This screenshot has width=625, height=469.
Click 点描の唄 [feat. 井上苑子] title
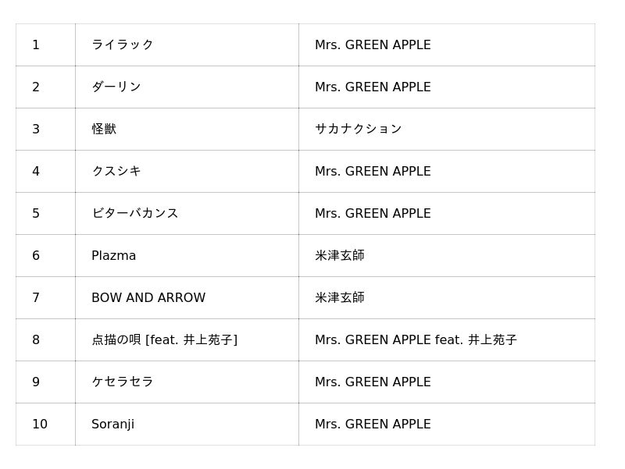pos(165,340)
